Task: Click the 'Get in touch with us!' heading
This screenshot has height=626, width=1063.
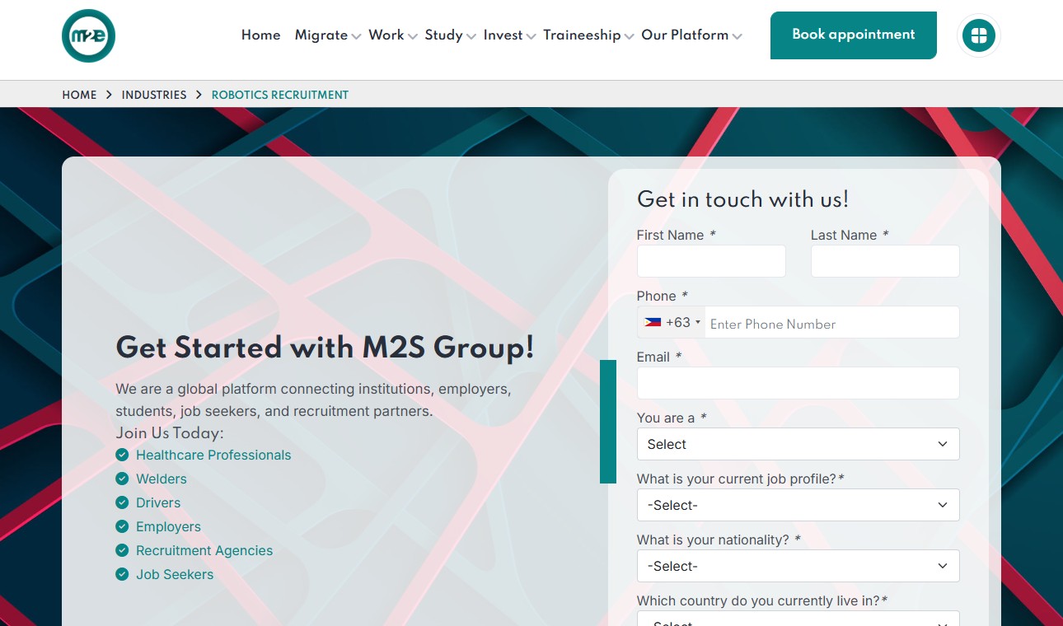Action: click(x=742, y=199)
